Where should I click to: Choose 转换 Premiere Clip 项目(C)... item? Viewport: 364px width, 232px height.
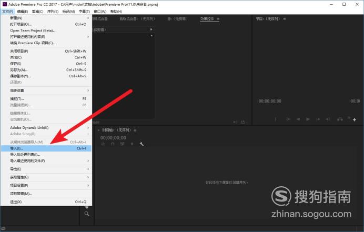46,43
